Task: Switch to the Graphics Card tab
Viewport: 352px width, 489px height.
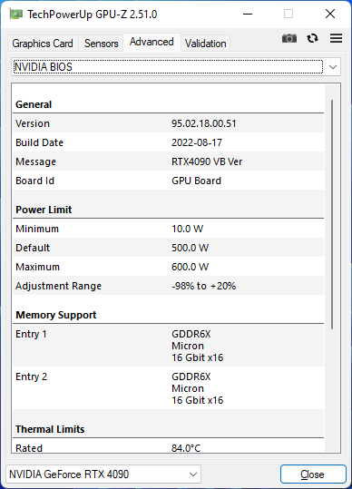Action: point(43,44)
